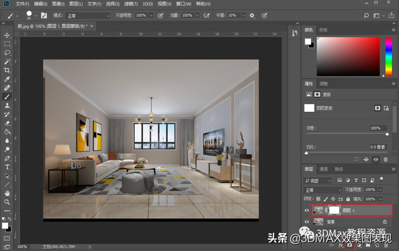Select the Eraser tool
This screenshot has height=251, width=399.
coord(7,123)
